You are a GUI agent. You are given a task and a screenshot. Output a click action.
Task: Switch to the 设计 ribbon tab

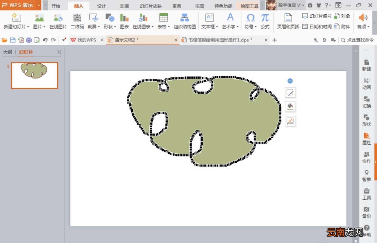point(101,6)
